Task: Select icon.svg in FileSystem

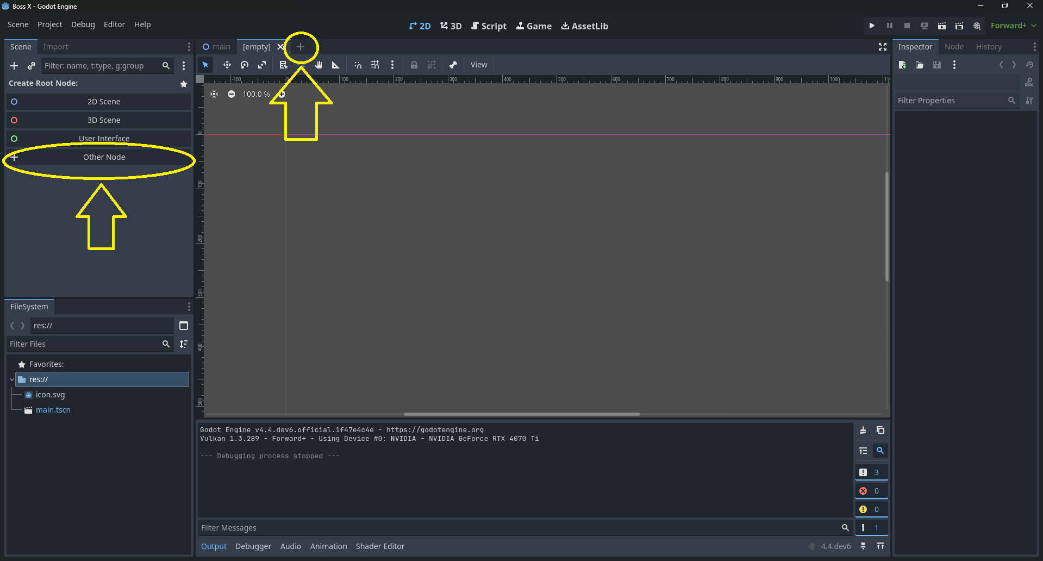Action: pyautogui.click(x=49, y=395)
